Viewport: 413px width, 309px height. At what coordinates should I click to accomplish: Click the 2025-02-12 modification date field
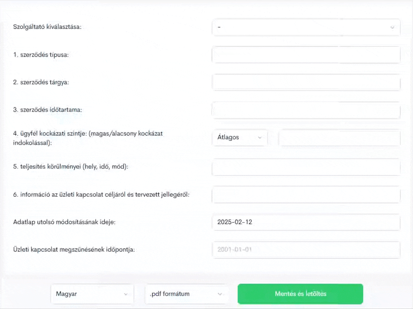(306, 222)
